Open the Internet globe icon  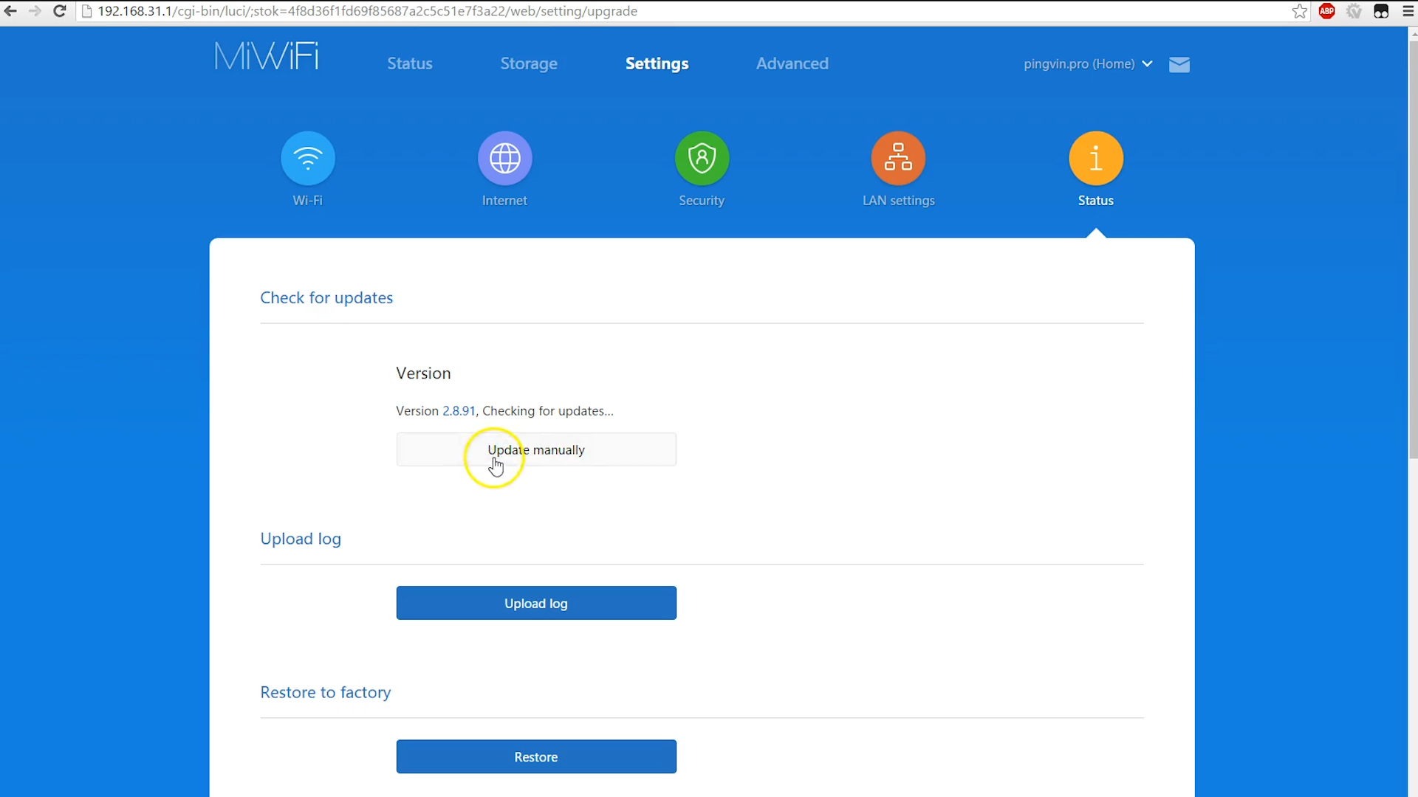point(504,158)
